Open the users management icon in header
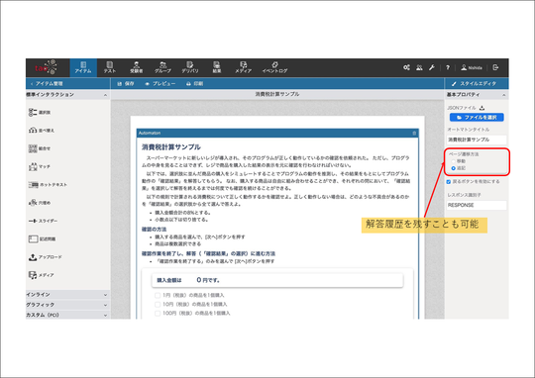The height and width of the screenshot is (378, 535). (419, 67)
